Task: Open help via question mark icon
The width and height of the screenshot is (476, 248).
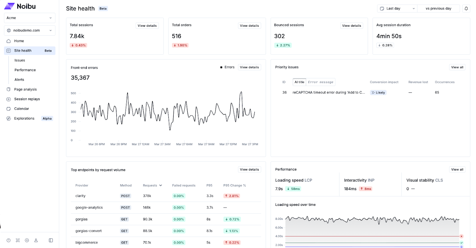Action: (x=9, y=240)
